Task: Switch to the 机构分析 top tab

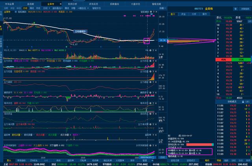Action: (x=72, y=4)
